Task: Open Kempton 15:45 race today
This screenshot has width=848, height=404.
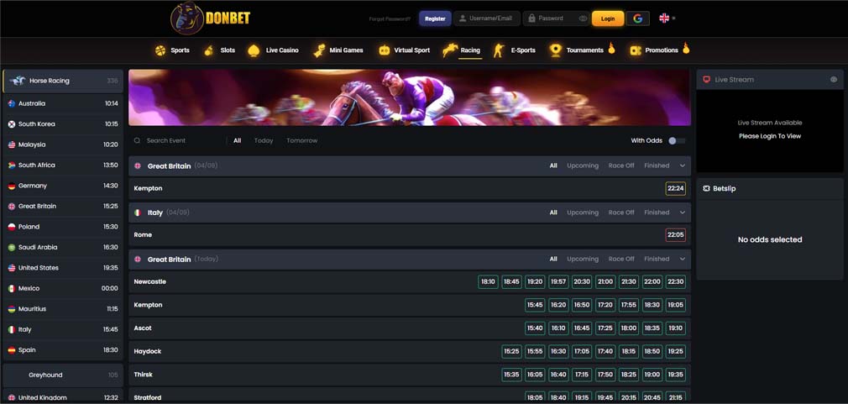Action: (535, 305)
